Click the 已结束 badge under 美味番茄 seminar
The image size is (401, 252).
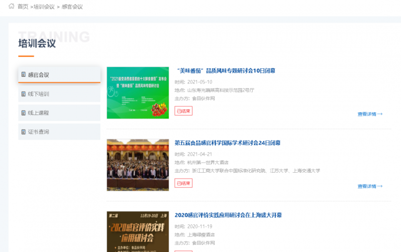click(183, 111)
